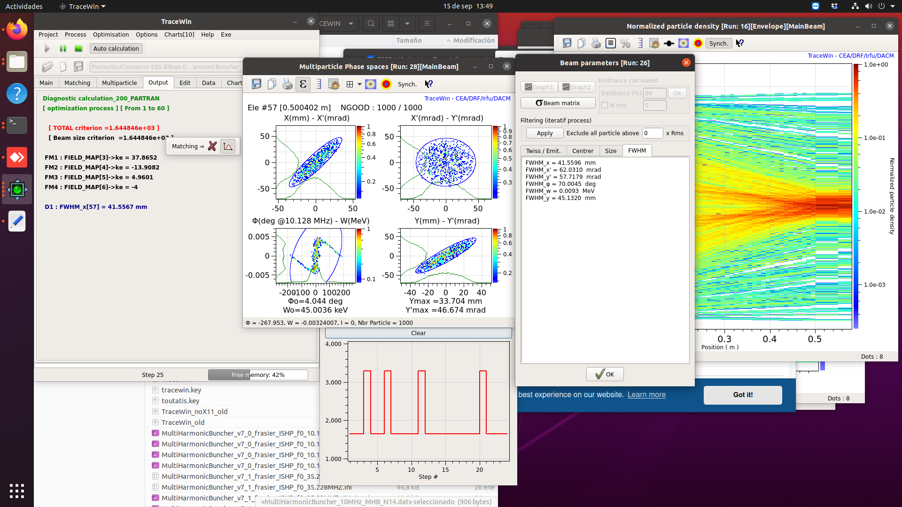Start calculation with the play icon in TraceWin
Image resolution: width=902 pixels, height=507 pixels.
coord(47,48)
